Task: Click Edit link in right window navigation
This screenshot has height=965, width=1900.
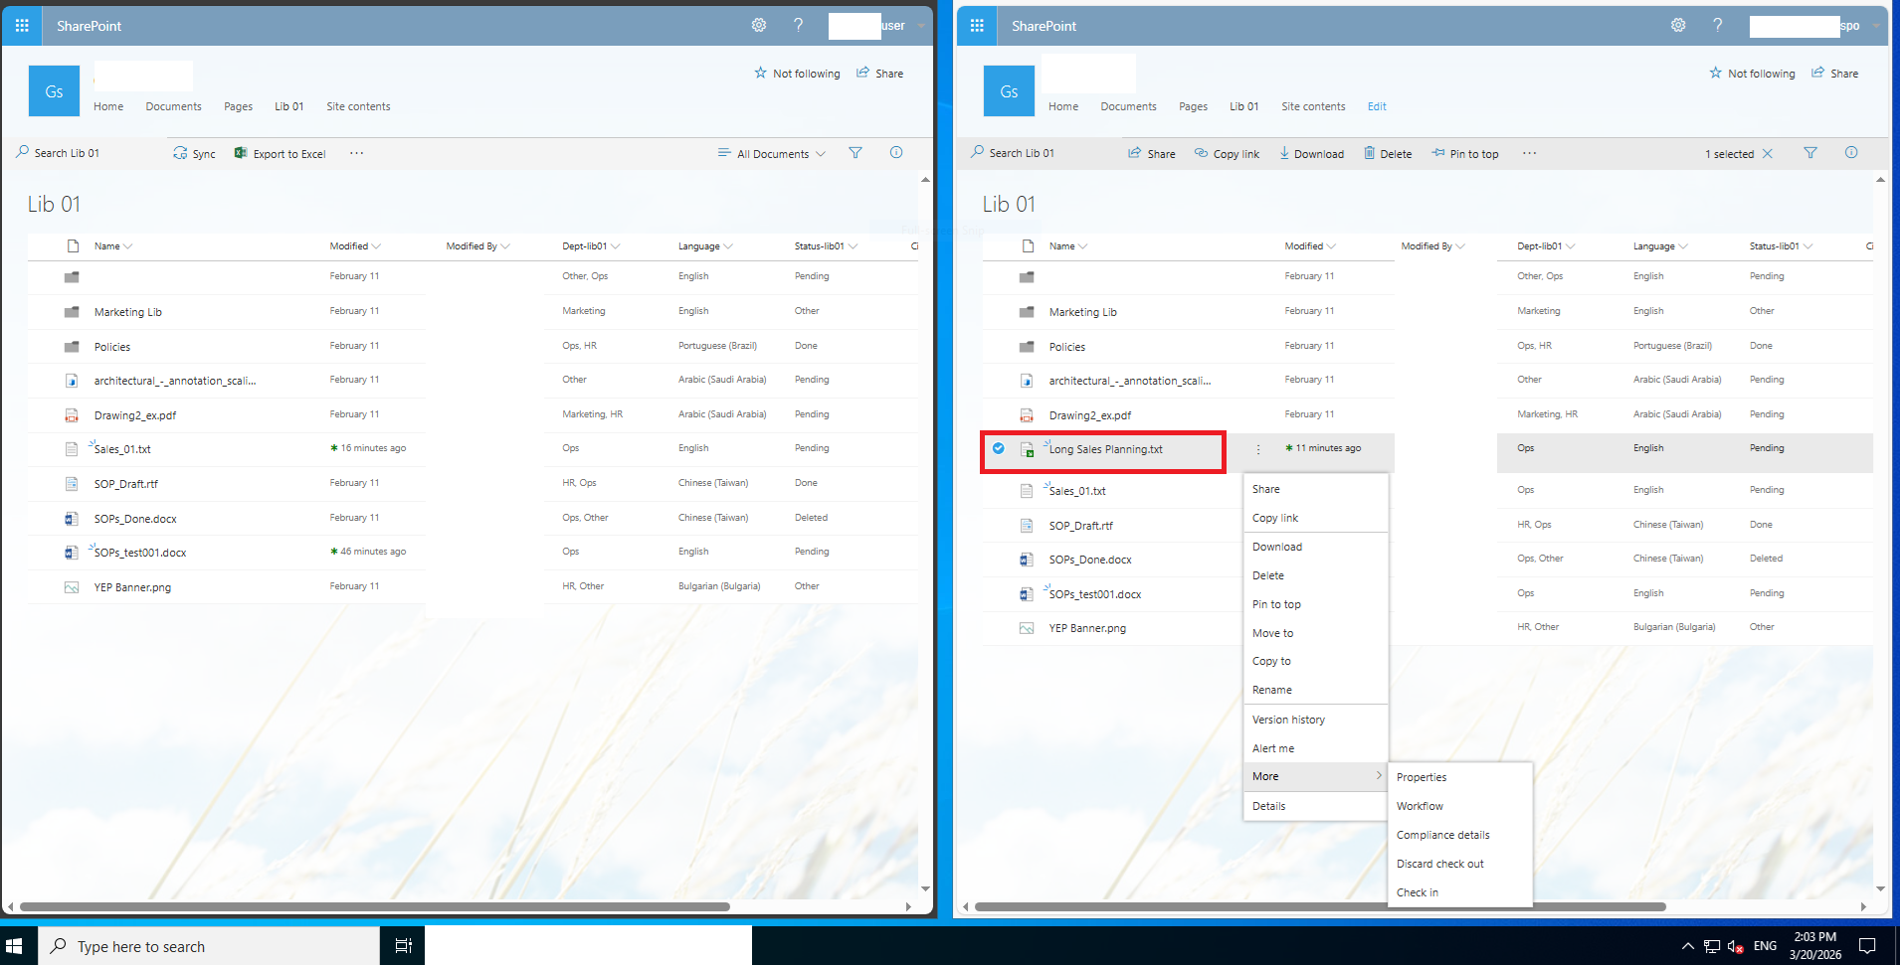Action: pos(1377,106)
